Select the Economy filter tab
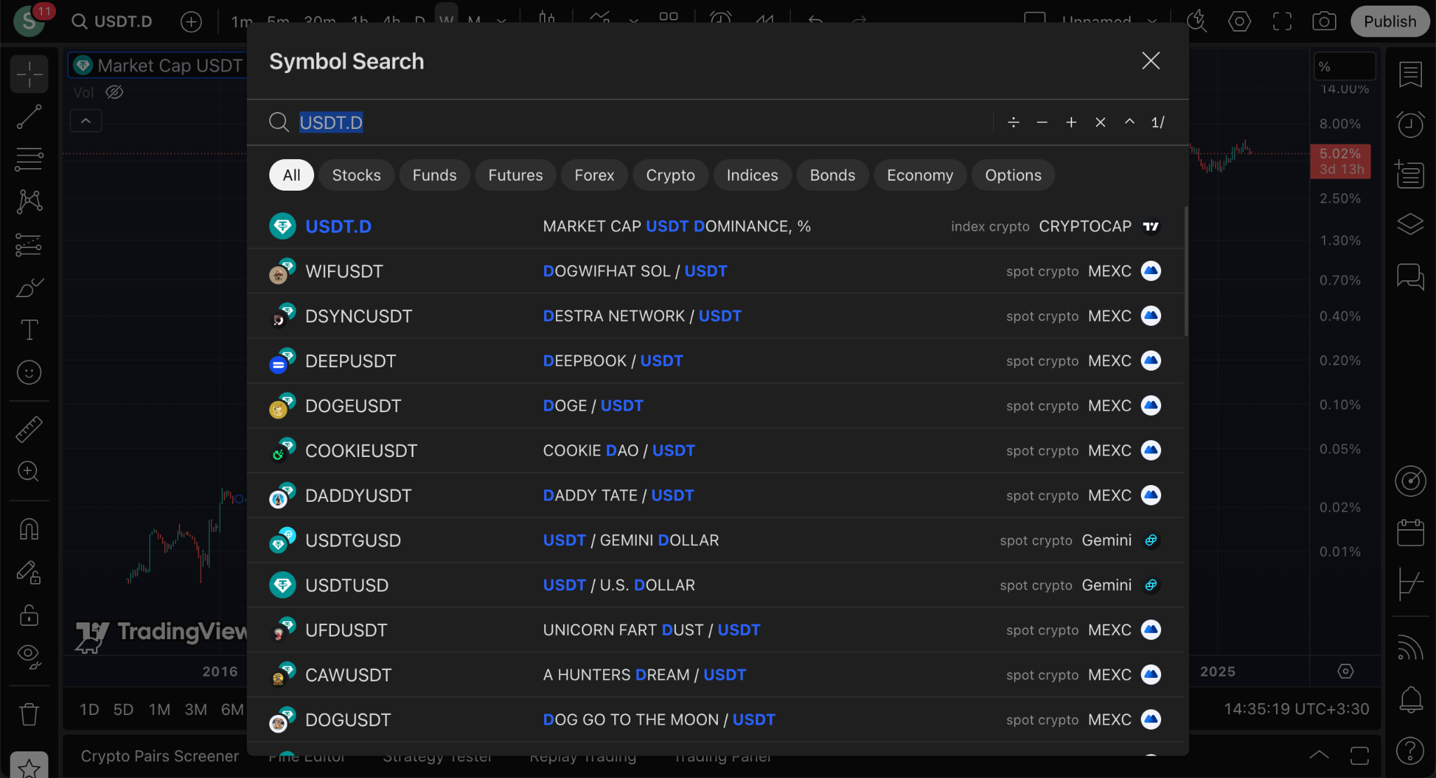This screenshot has height=778, width=1436. 920,175
